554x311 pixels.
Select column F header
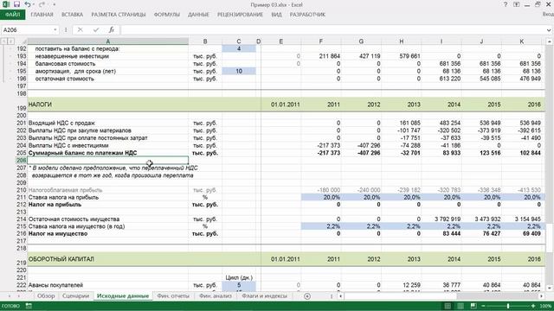(321, 41)
